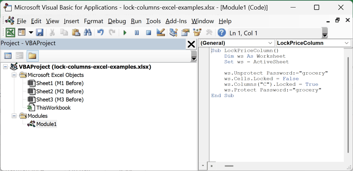Click the VBA icon left of File menu
This screenshot has height=171, width=353.
(10, 21)
